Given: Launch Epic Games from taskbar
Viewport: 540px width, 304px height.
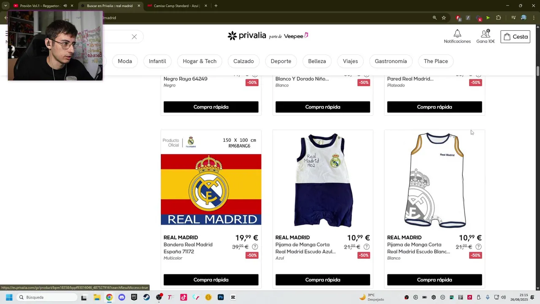Looking at the screenshot, I should click(134, 297).
